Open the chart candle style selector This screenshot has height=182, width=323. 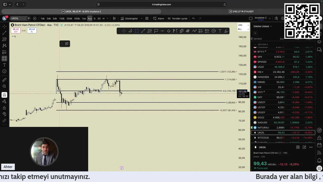click(x=114, y=18)
